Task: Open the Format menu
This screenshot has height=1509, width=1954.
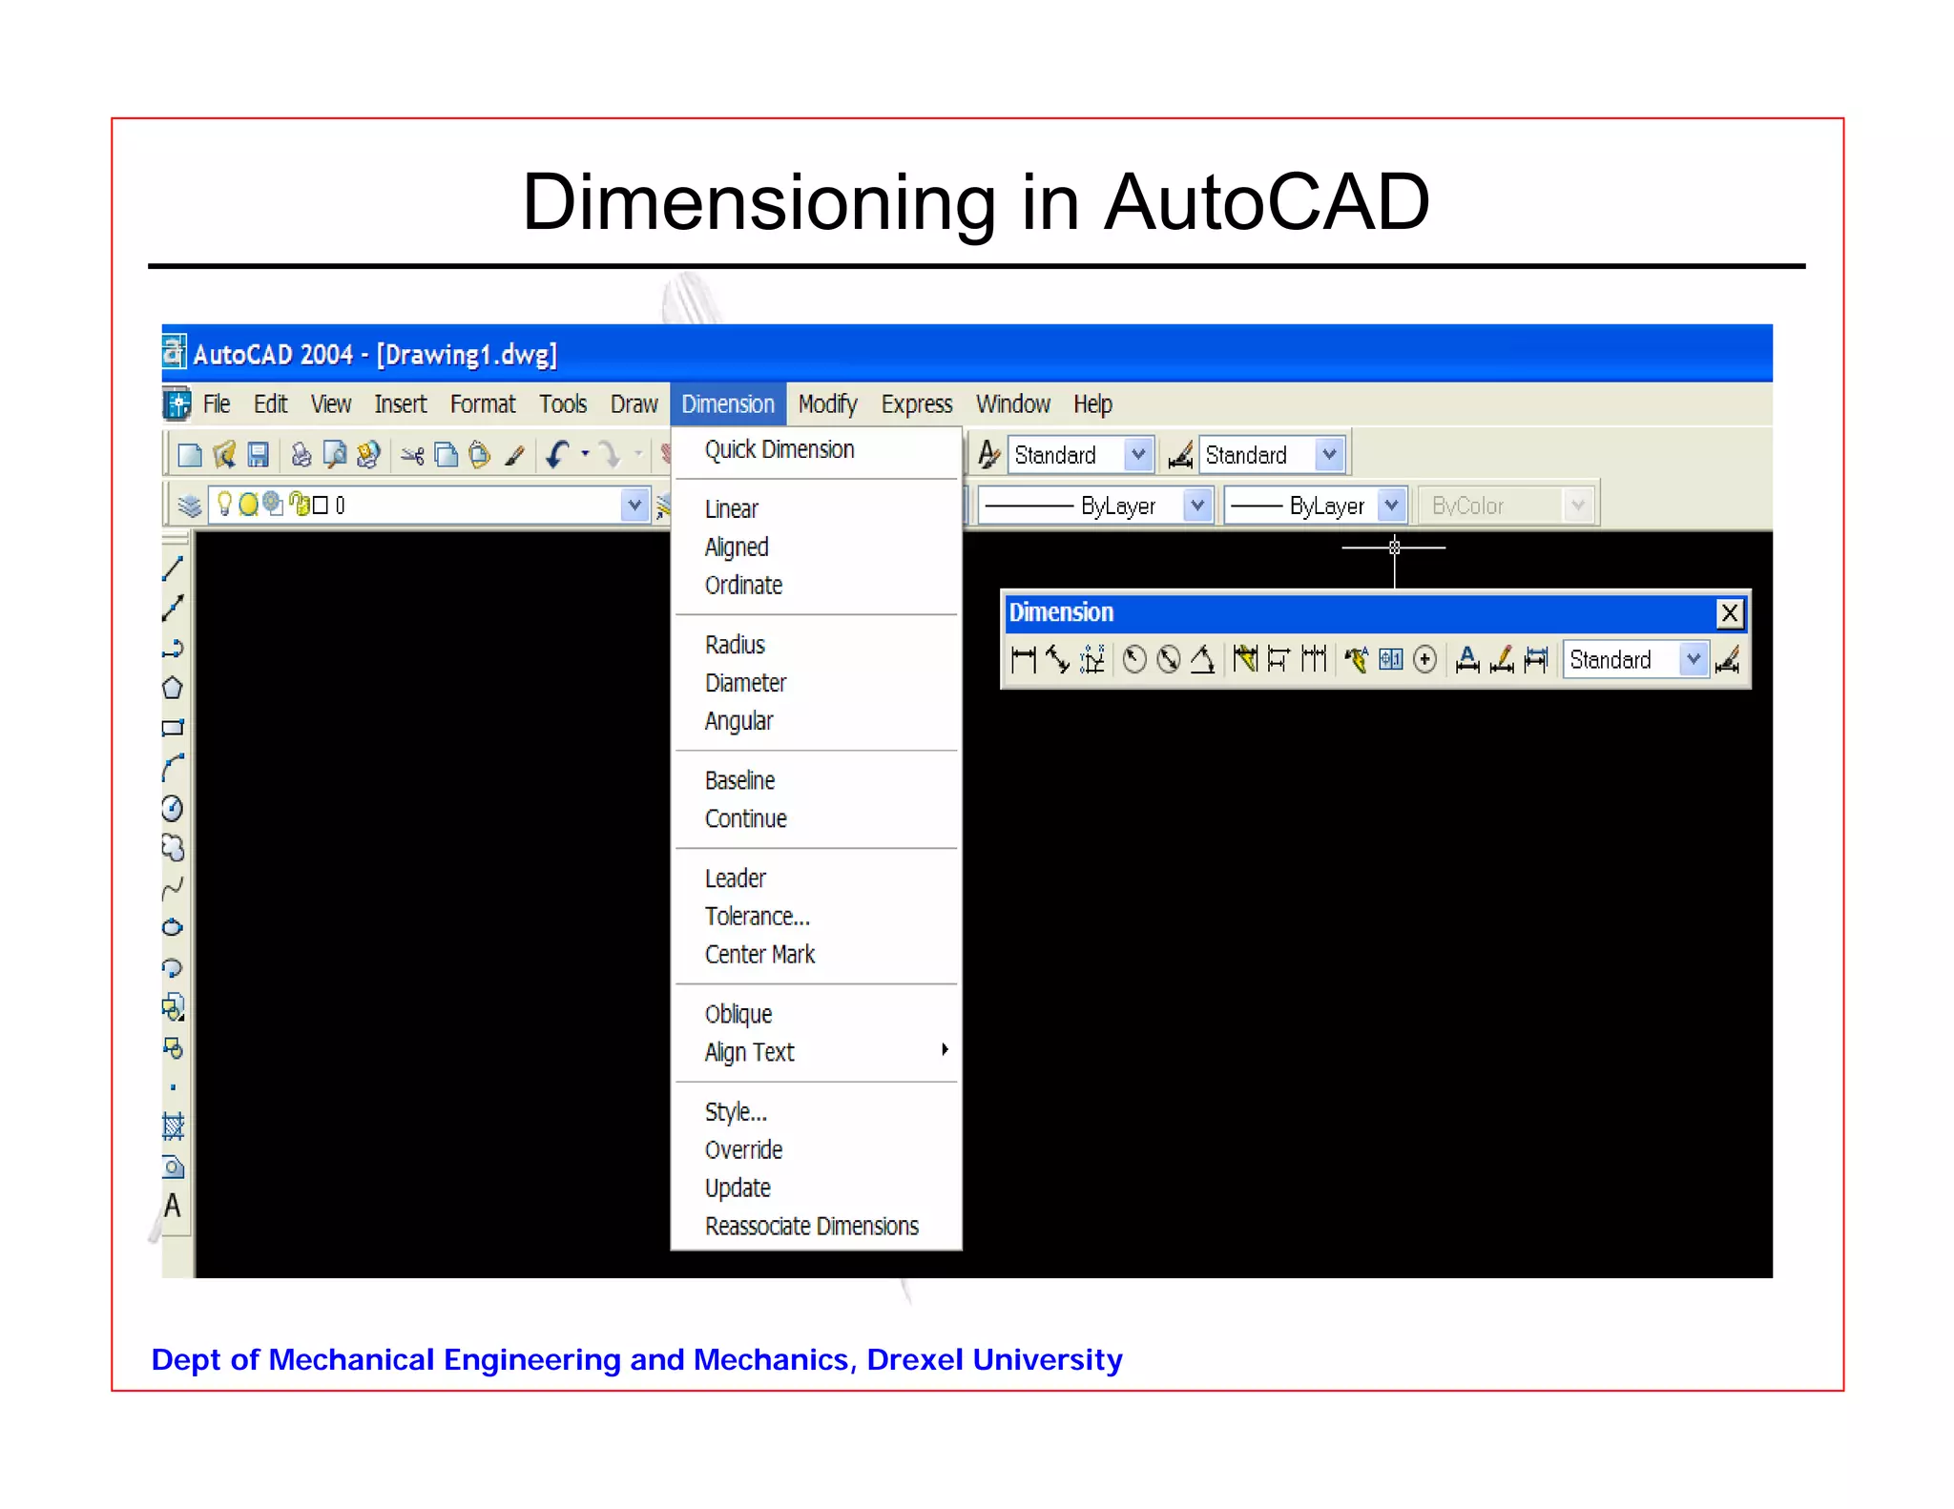Action: [x=483, y=404]
